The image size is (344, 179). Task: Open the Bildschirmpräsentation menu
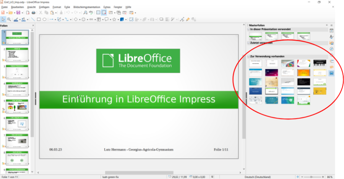(88, 7)
